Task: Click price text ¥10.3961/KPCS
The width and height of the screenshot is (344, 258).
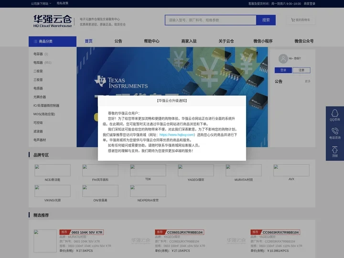Action: 278,251
